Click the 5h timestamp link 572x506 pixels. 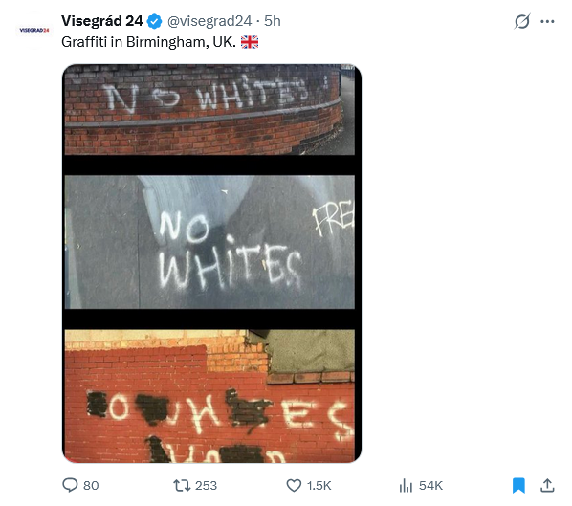[x=273, y=21]
